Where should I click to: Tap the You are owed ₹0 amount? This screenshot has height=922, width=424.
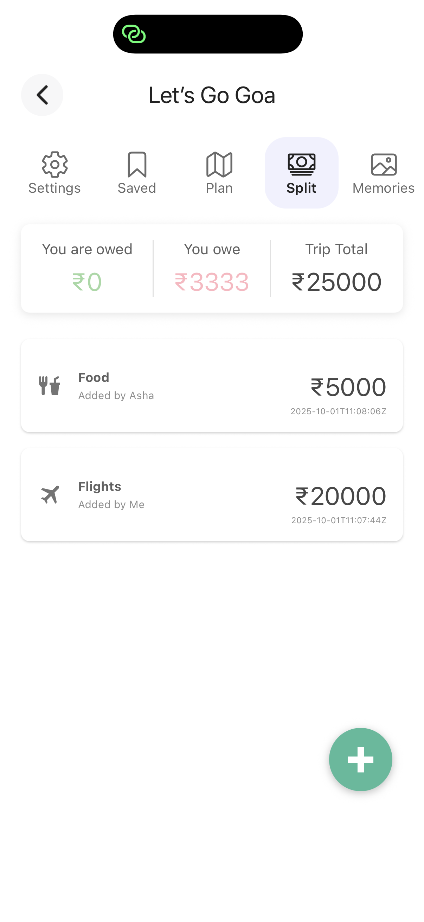coord(87,282)
